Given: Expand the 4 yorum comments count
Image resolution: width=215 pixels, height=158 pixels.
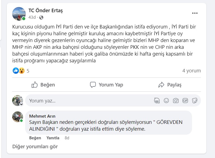Looking at the screenshot, I should click(191, 71).
